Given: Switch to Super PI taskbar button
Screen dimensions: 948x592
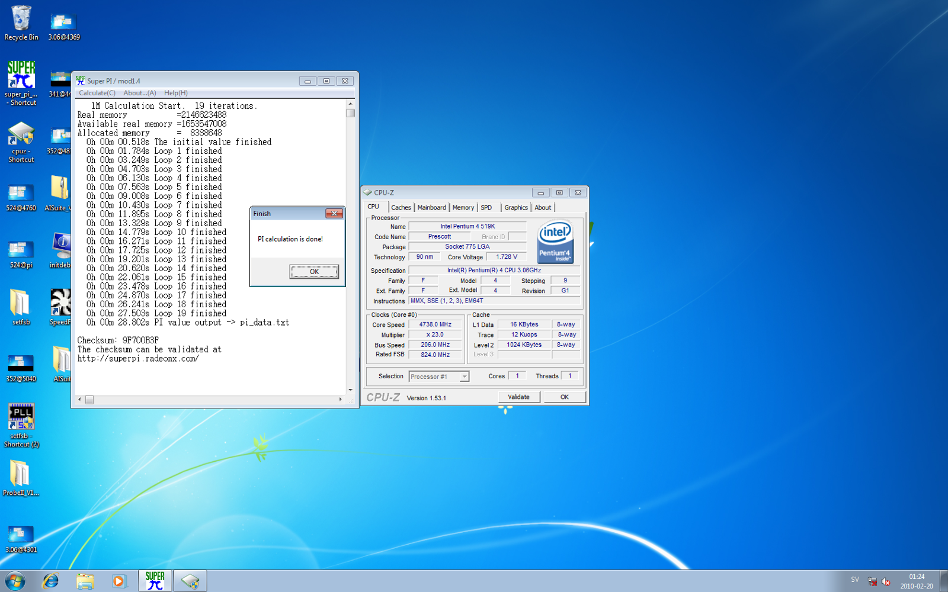Looking at the screenshot, I should 155,581.
